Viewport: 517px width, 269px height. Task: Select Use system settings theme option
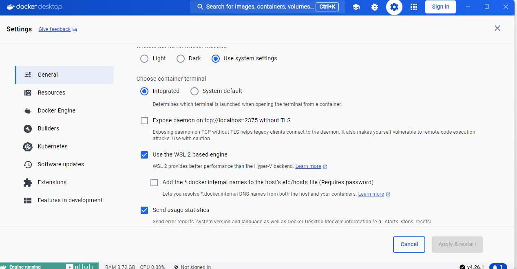tap(216, 59)
